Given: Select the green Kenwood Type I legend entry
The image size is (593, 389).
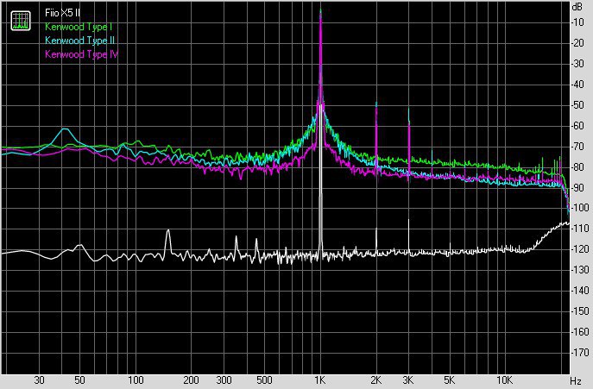Looking at the screenshot, I should pyautogui.click(x=79, y=27).
